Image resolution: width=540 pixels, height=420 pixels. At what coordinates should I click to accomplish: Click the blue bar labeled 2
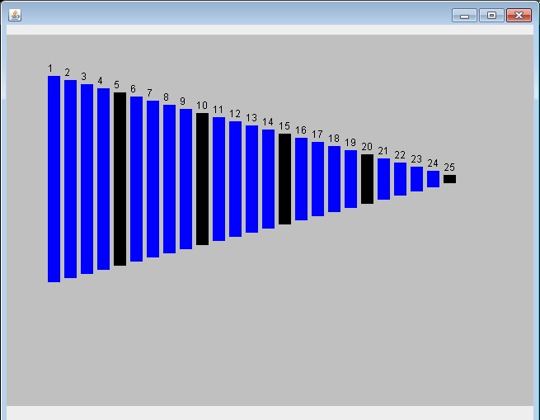click(70, 179)
